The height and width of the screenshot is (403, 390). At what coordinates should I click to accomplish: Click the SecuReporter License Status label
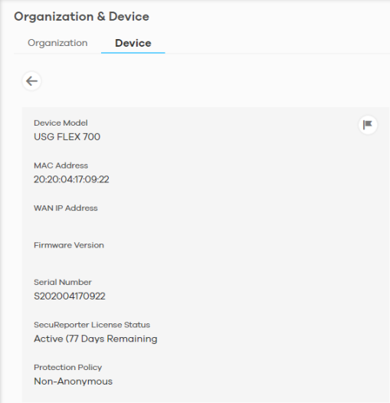click(92, 325)
